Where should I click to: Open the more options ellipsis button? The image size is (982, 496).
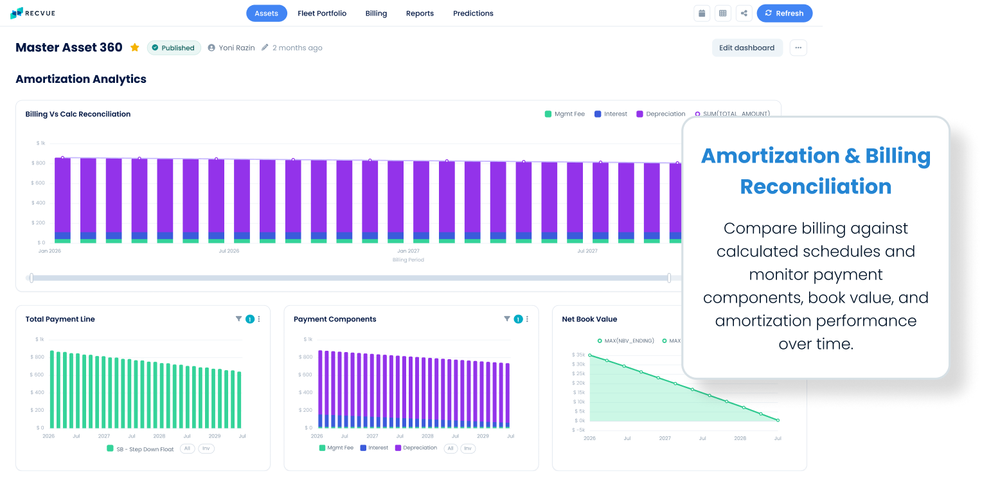coord(798,48)
